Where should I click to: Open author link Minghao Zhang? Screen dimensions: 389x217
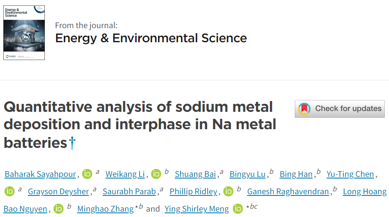(x=105, y=209)
